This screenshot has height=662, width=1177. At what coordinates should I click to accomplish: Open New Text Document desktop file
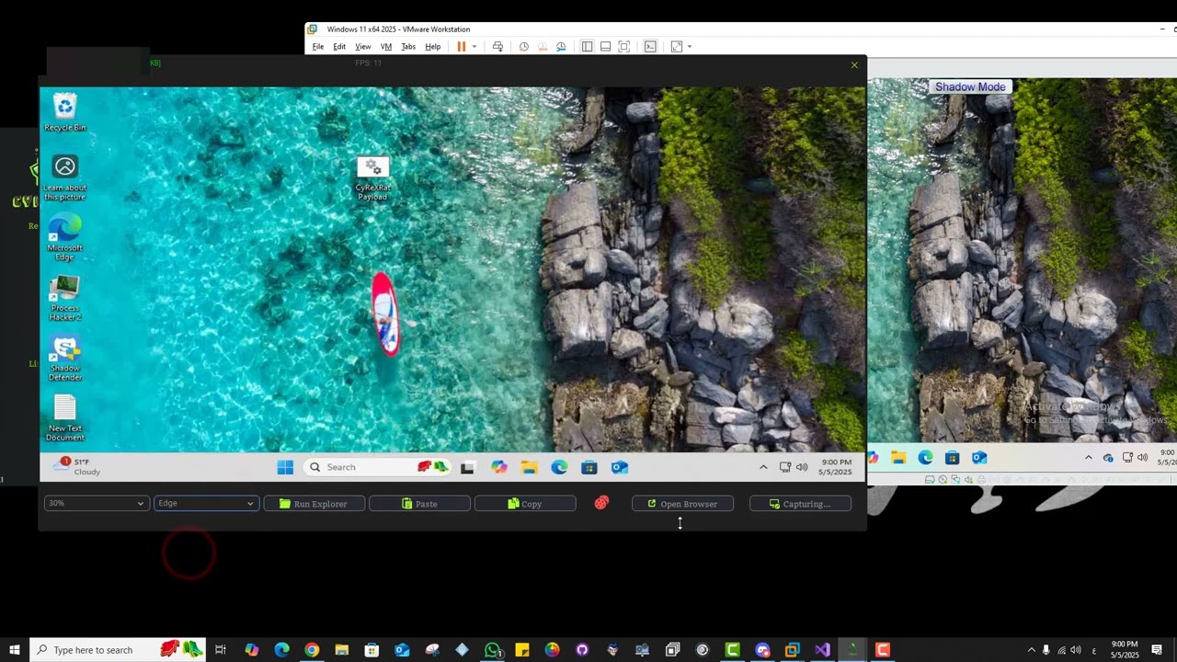point(64,418)
